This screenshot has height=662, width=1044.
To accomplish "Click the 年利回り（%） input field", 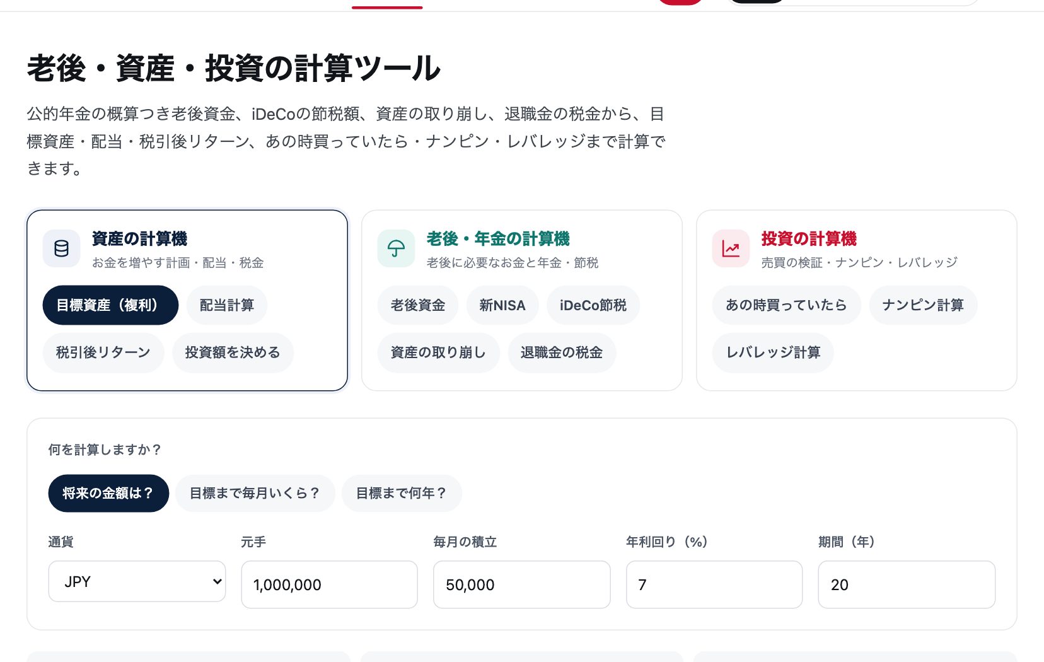I will [714, 584].
